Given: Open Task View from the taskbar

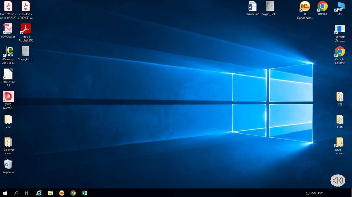Looking at the screenshot, I should click(x=27, y=193).
